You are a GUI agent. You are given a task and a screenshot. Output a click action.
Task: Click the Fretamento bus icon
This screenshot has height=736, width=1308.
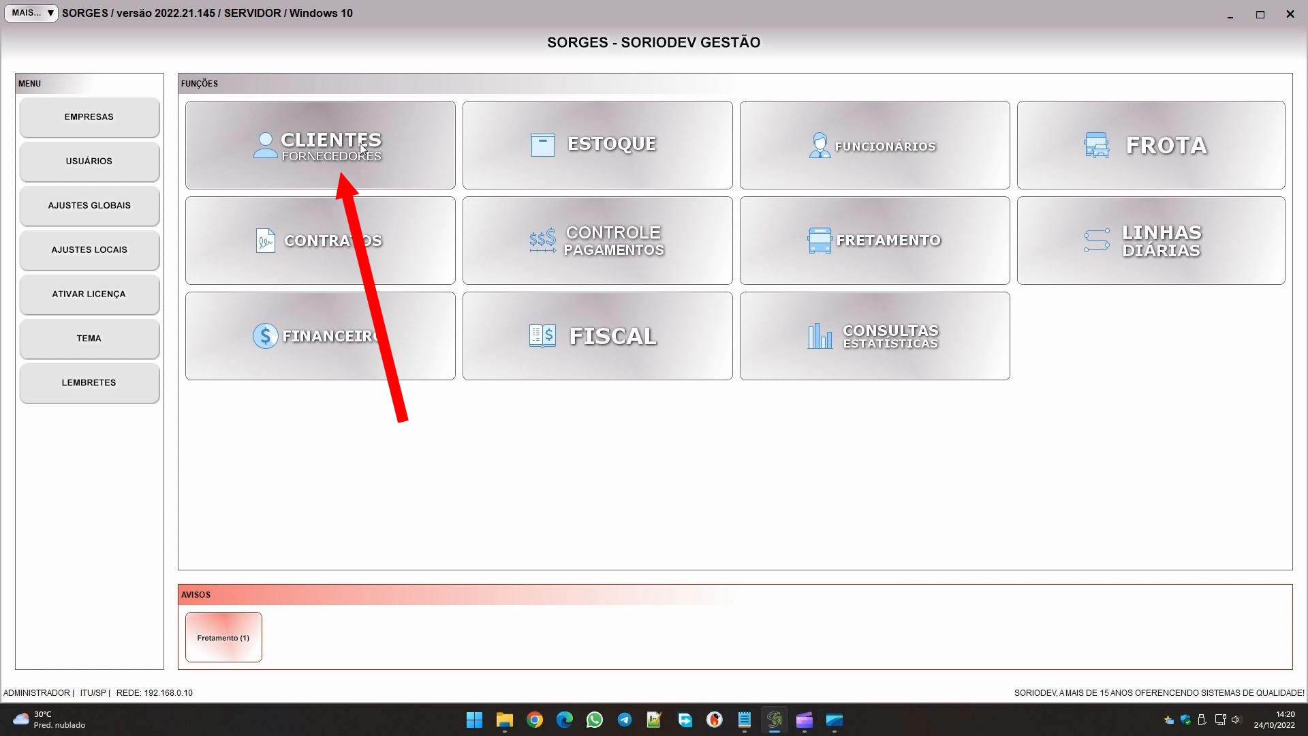pos(820,241)
